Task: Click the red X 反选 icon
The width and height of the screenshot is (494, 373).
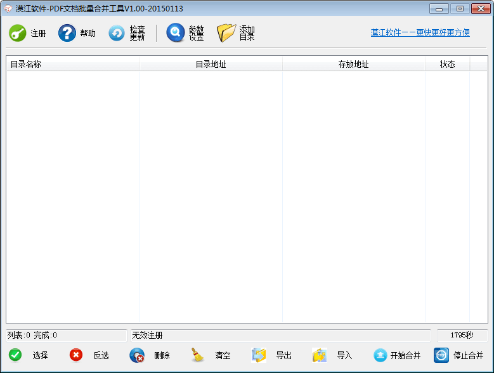Action: click(76, 355)
